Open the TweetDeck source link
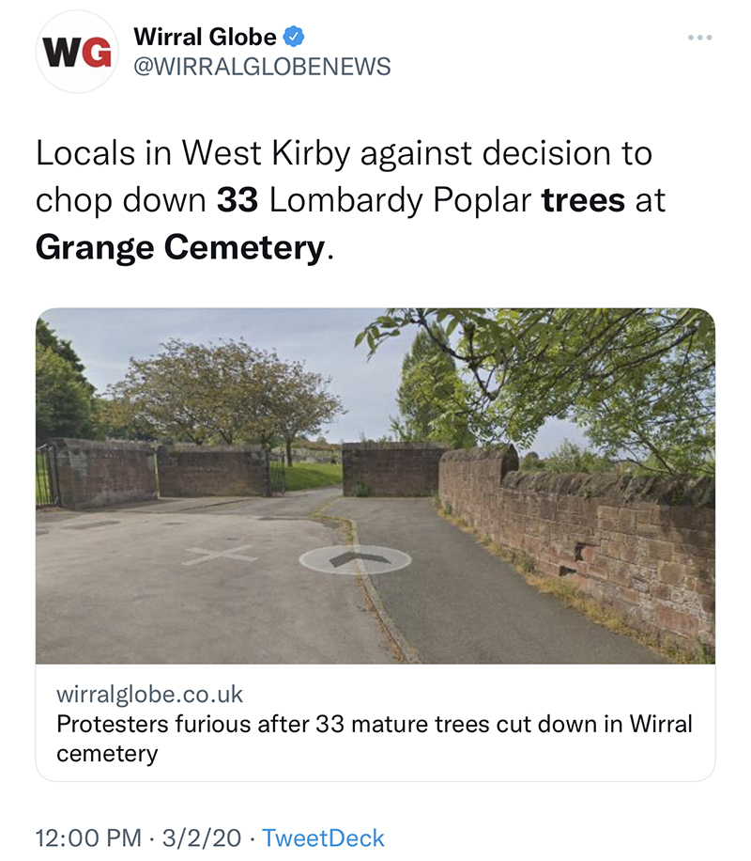The image size is (751, 861). pyautogui.click(x=323, y=838)
